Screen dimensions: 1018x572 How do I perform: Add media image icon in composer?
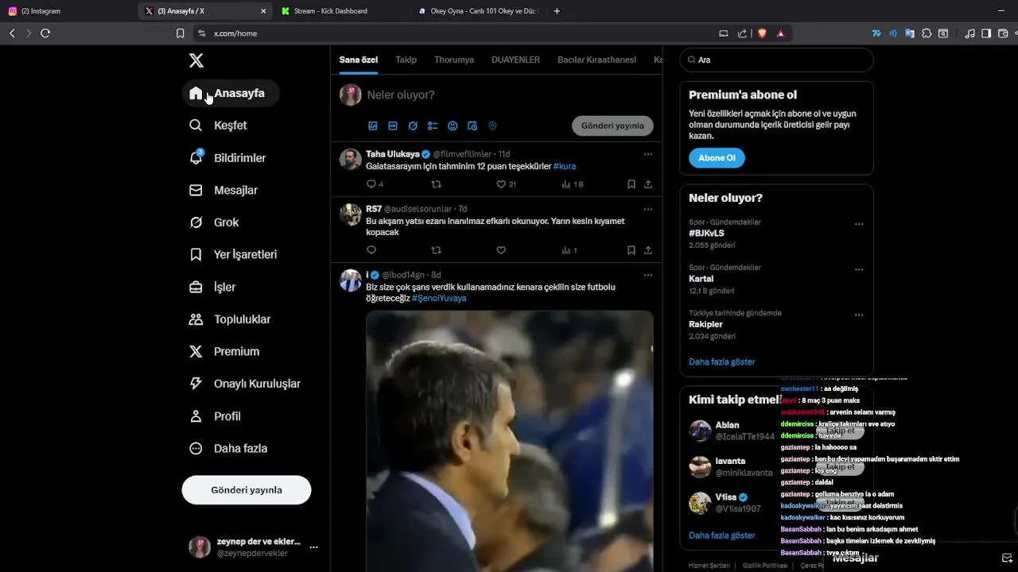click(373, 126)
